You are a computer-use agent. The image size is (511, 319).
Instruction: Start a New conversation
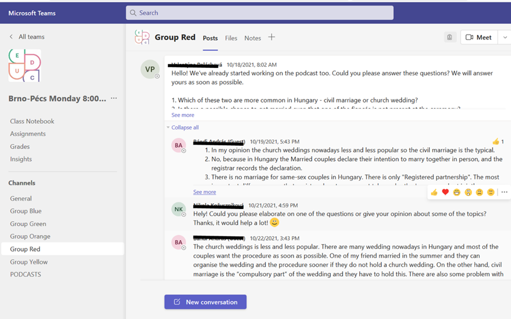[205, 302]
